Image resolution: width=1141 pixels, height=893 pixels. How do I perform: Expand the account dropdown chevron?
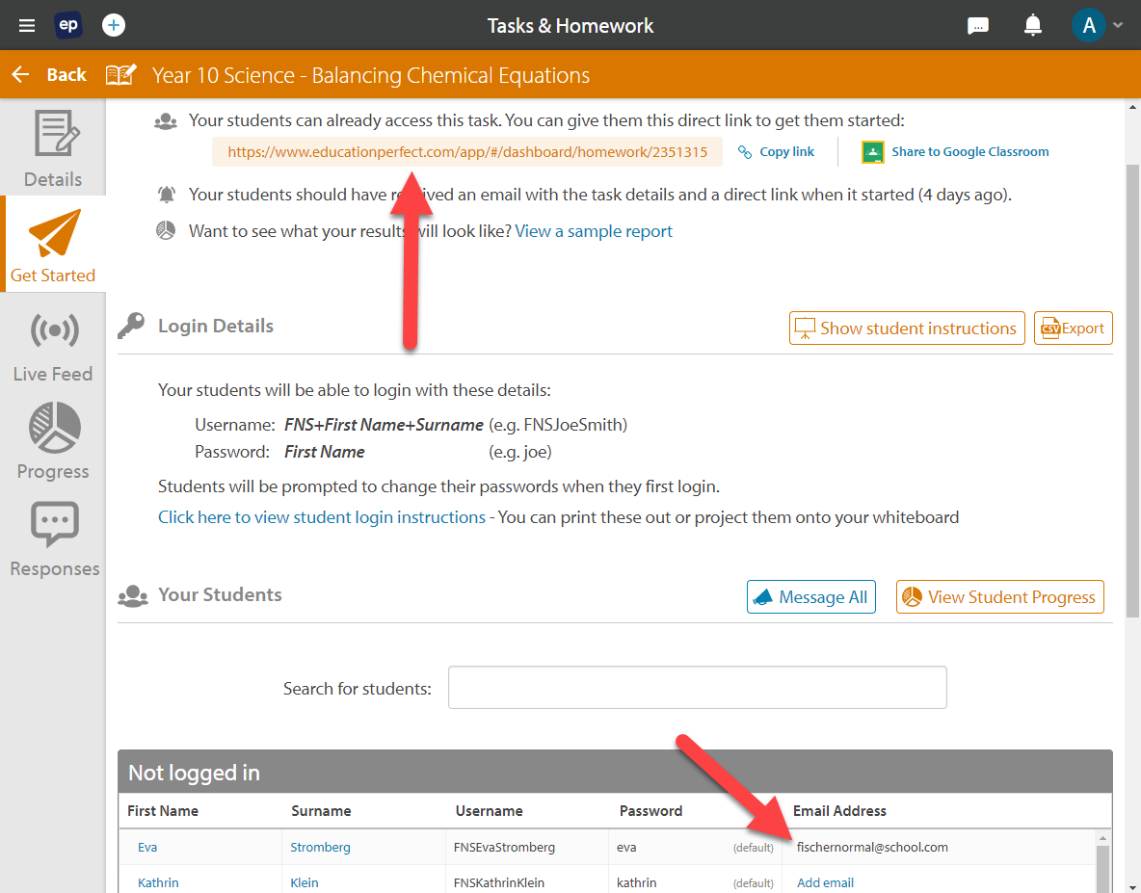click(1119, 25)
